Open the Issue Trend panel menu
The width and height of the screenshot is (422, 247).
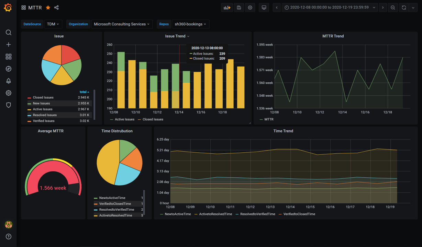[177, 36]
